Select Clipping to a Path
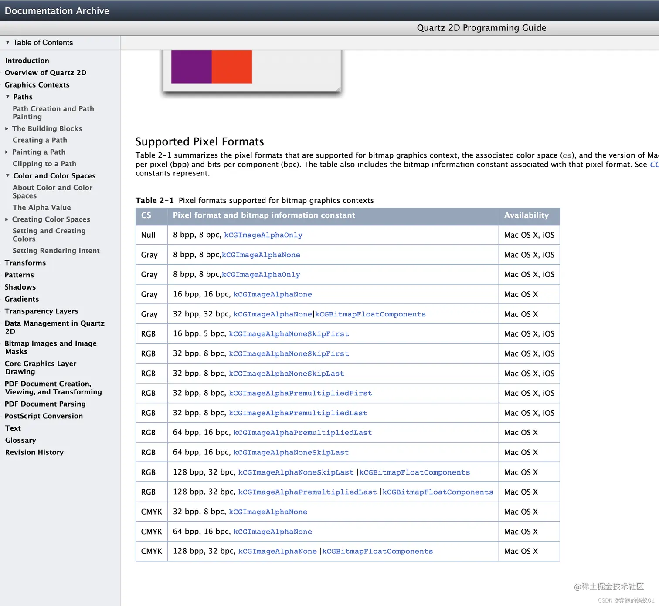Viewport: 659px width, 606px height. pos(44,164)
